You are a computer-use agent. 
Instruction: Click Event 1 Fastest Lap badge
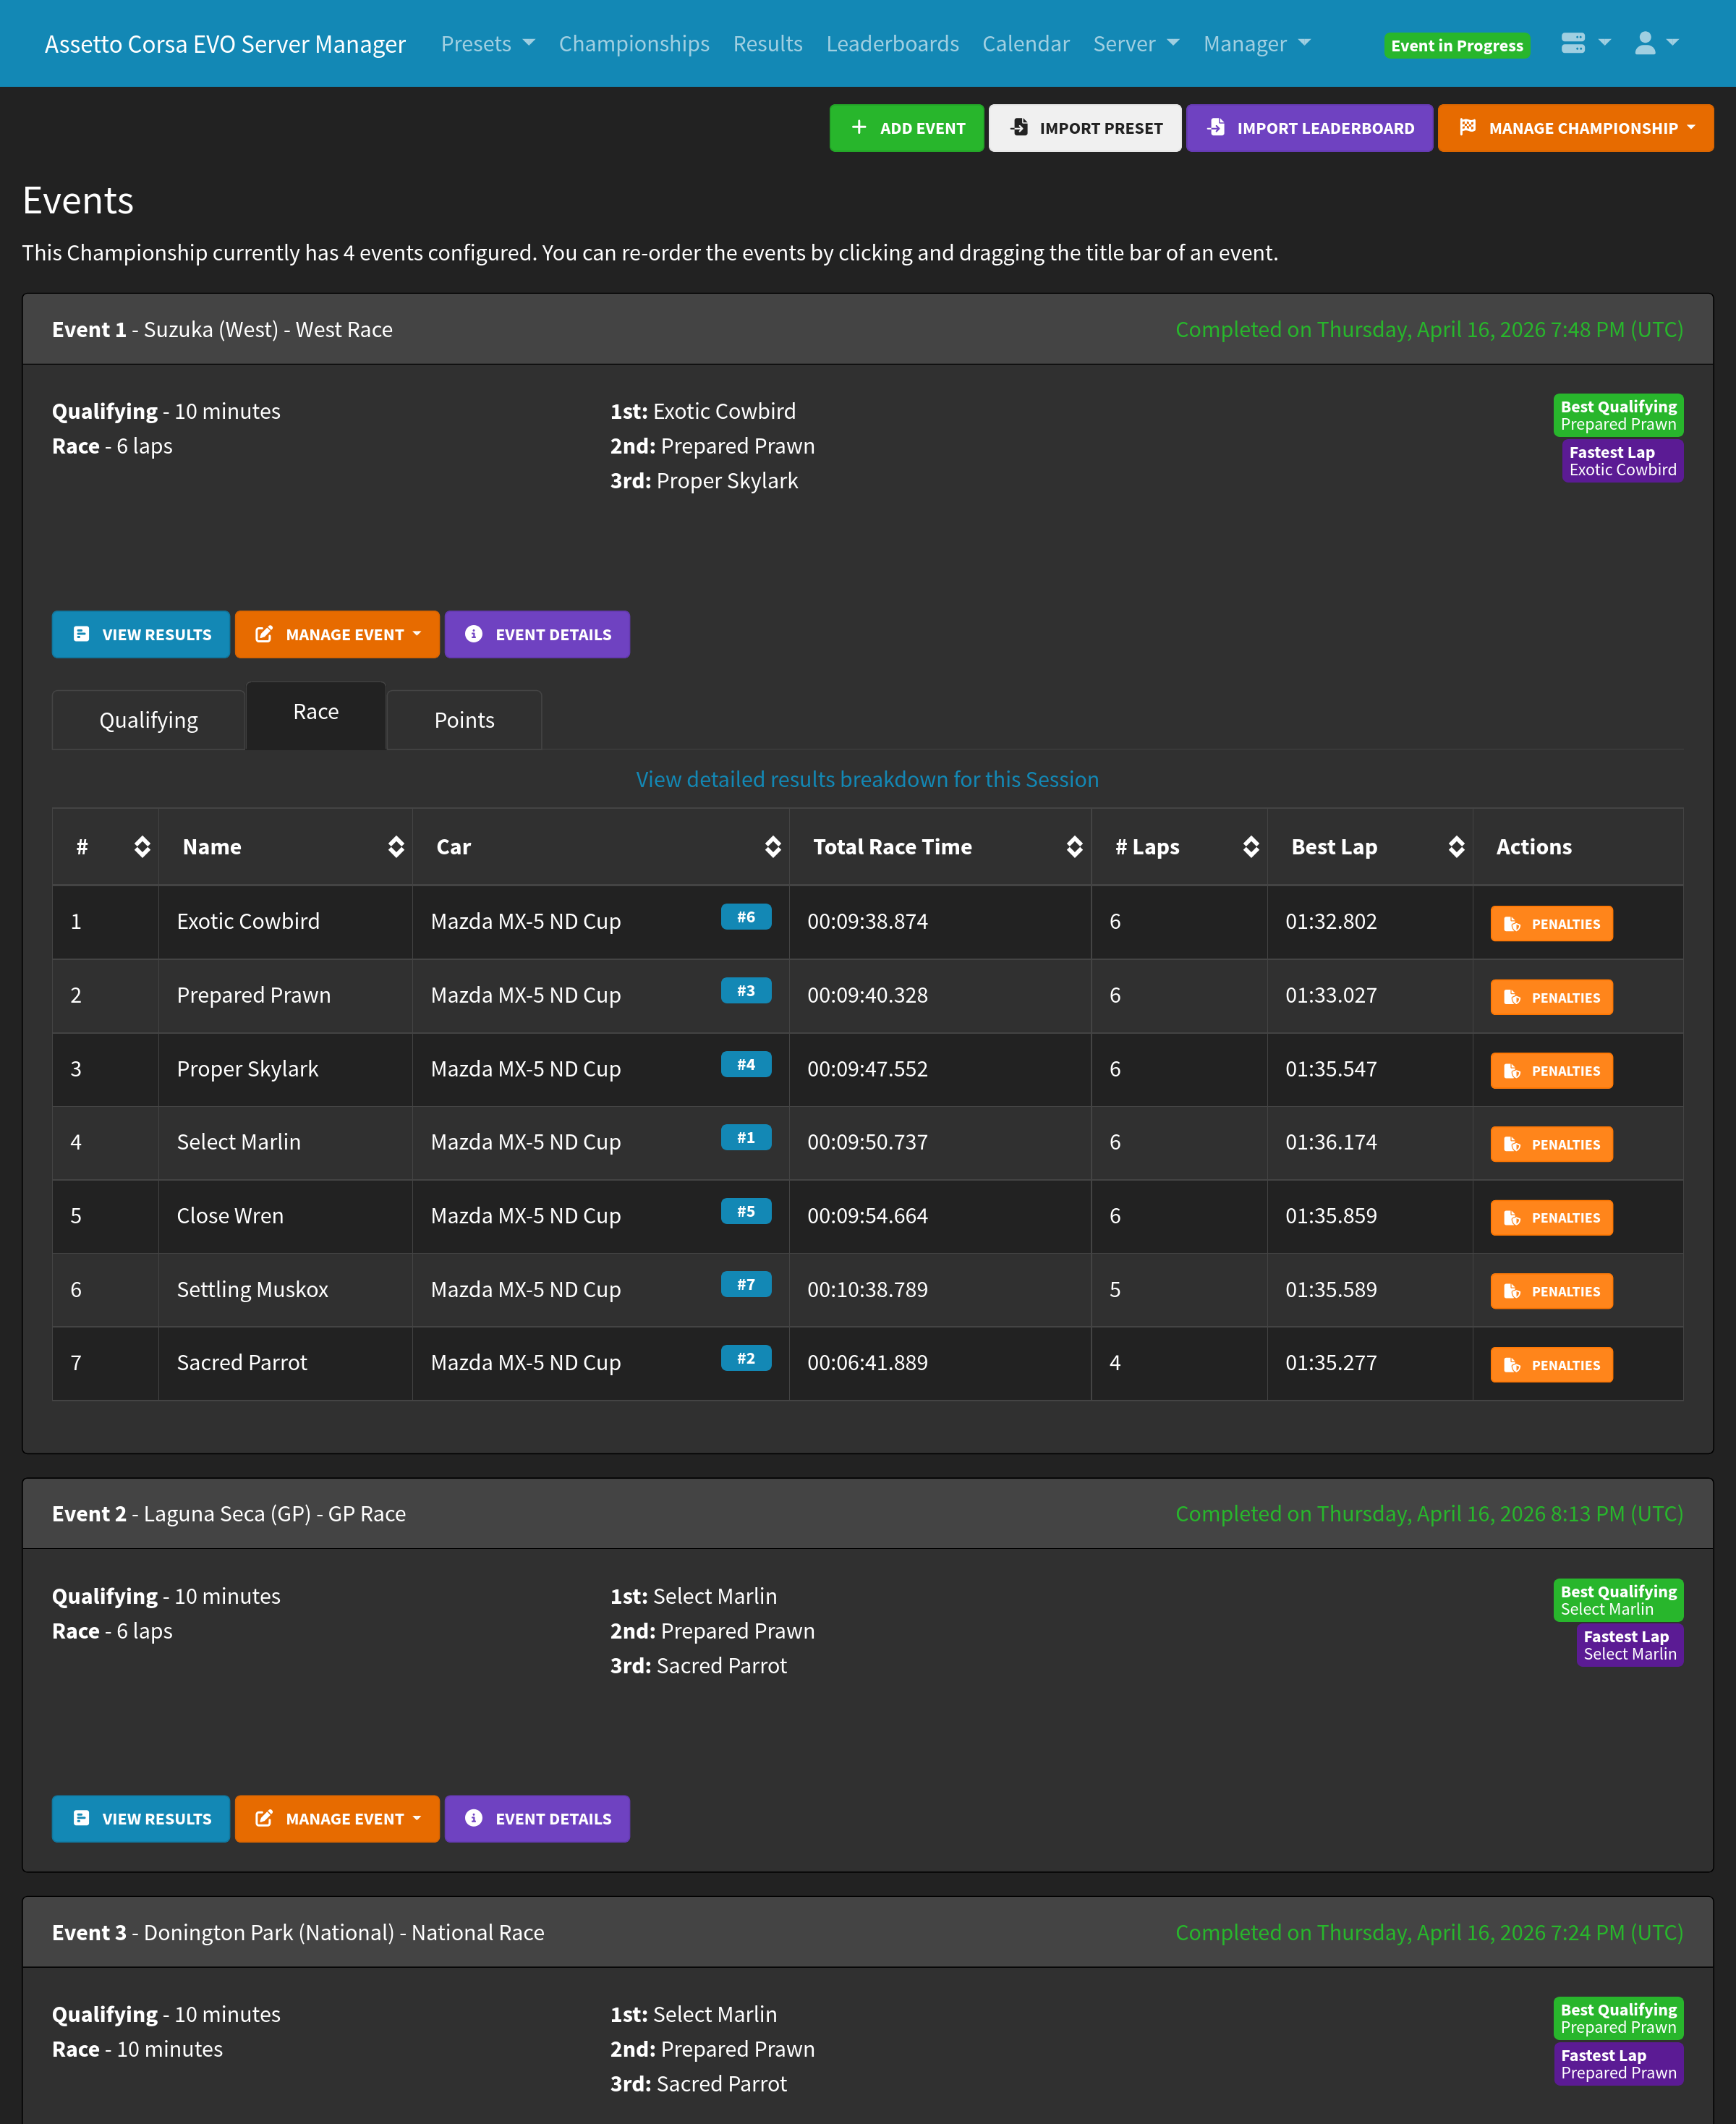1622,461
